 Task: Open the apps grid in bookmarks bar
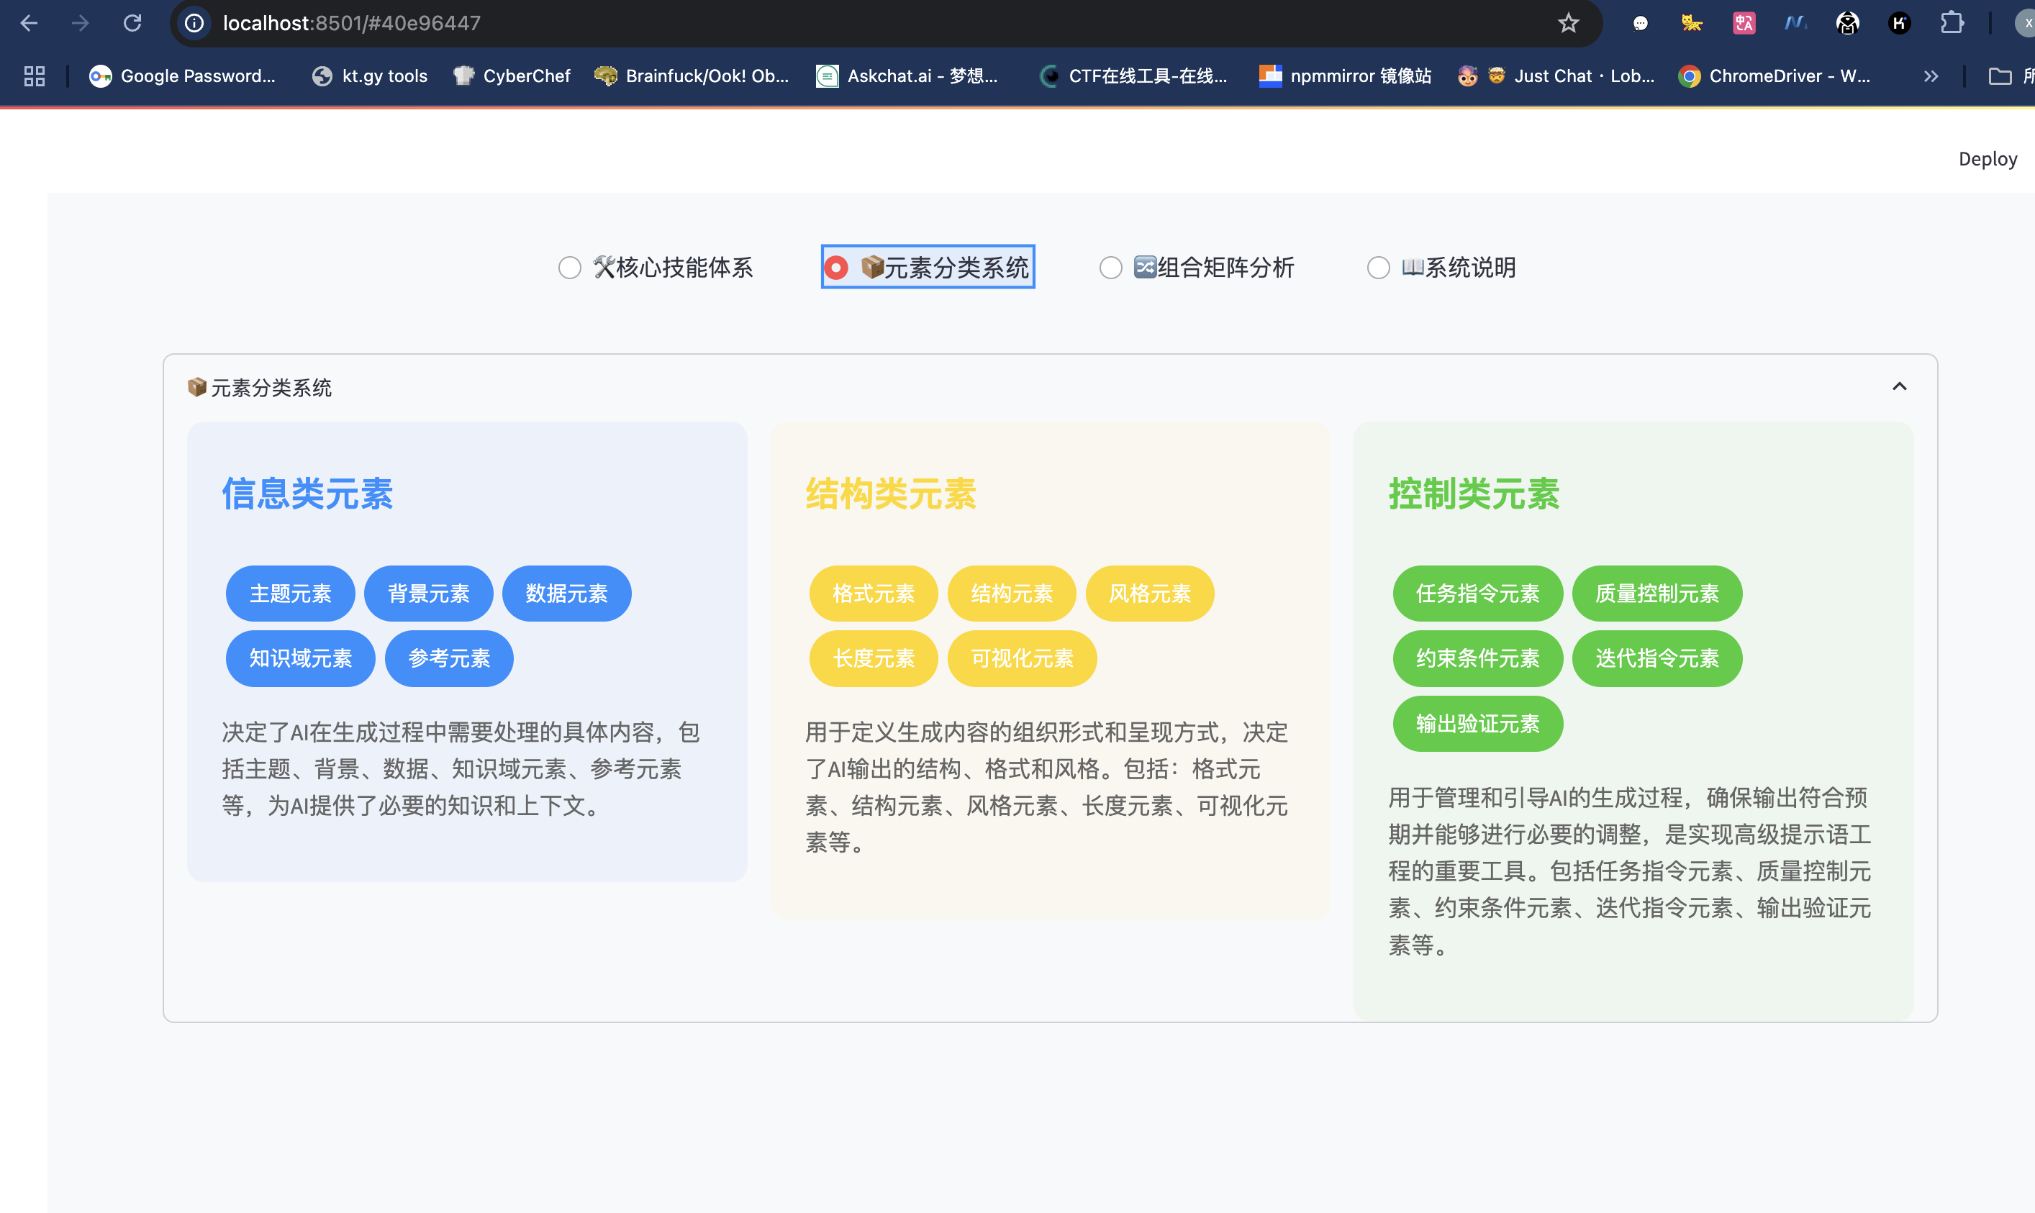(35, 76)
